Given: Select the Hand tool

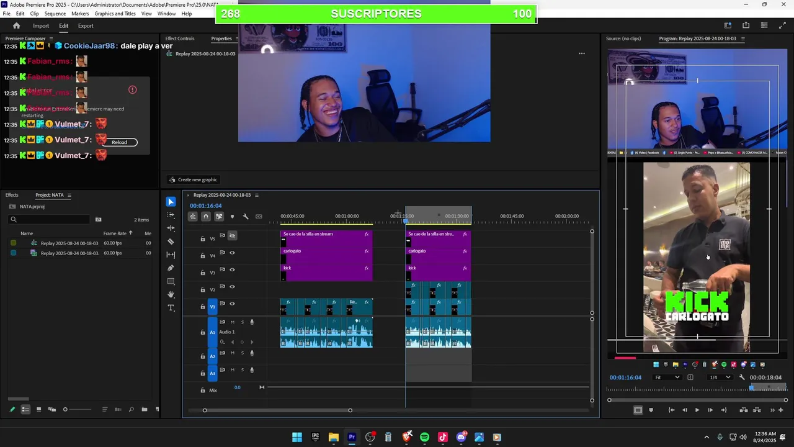Looking at the screenshot, I should click(x=171, y=294).
